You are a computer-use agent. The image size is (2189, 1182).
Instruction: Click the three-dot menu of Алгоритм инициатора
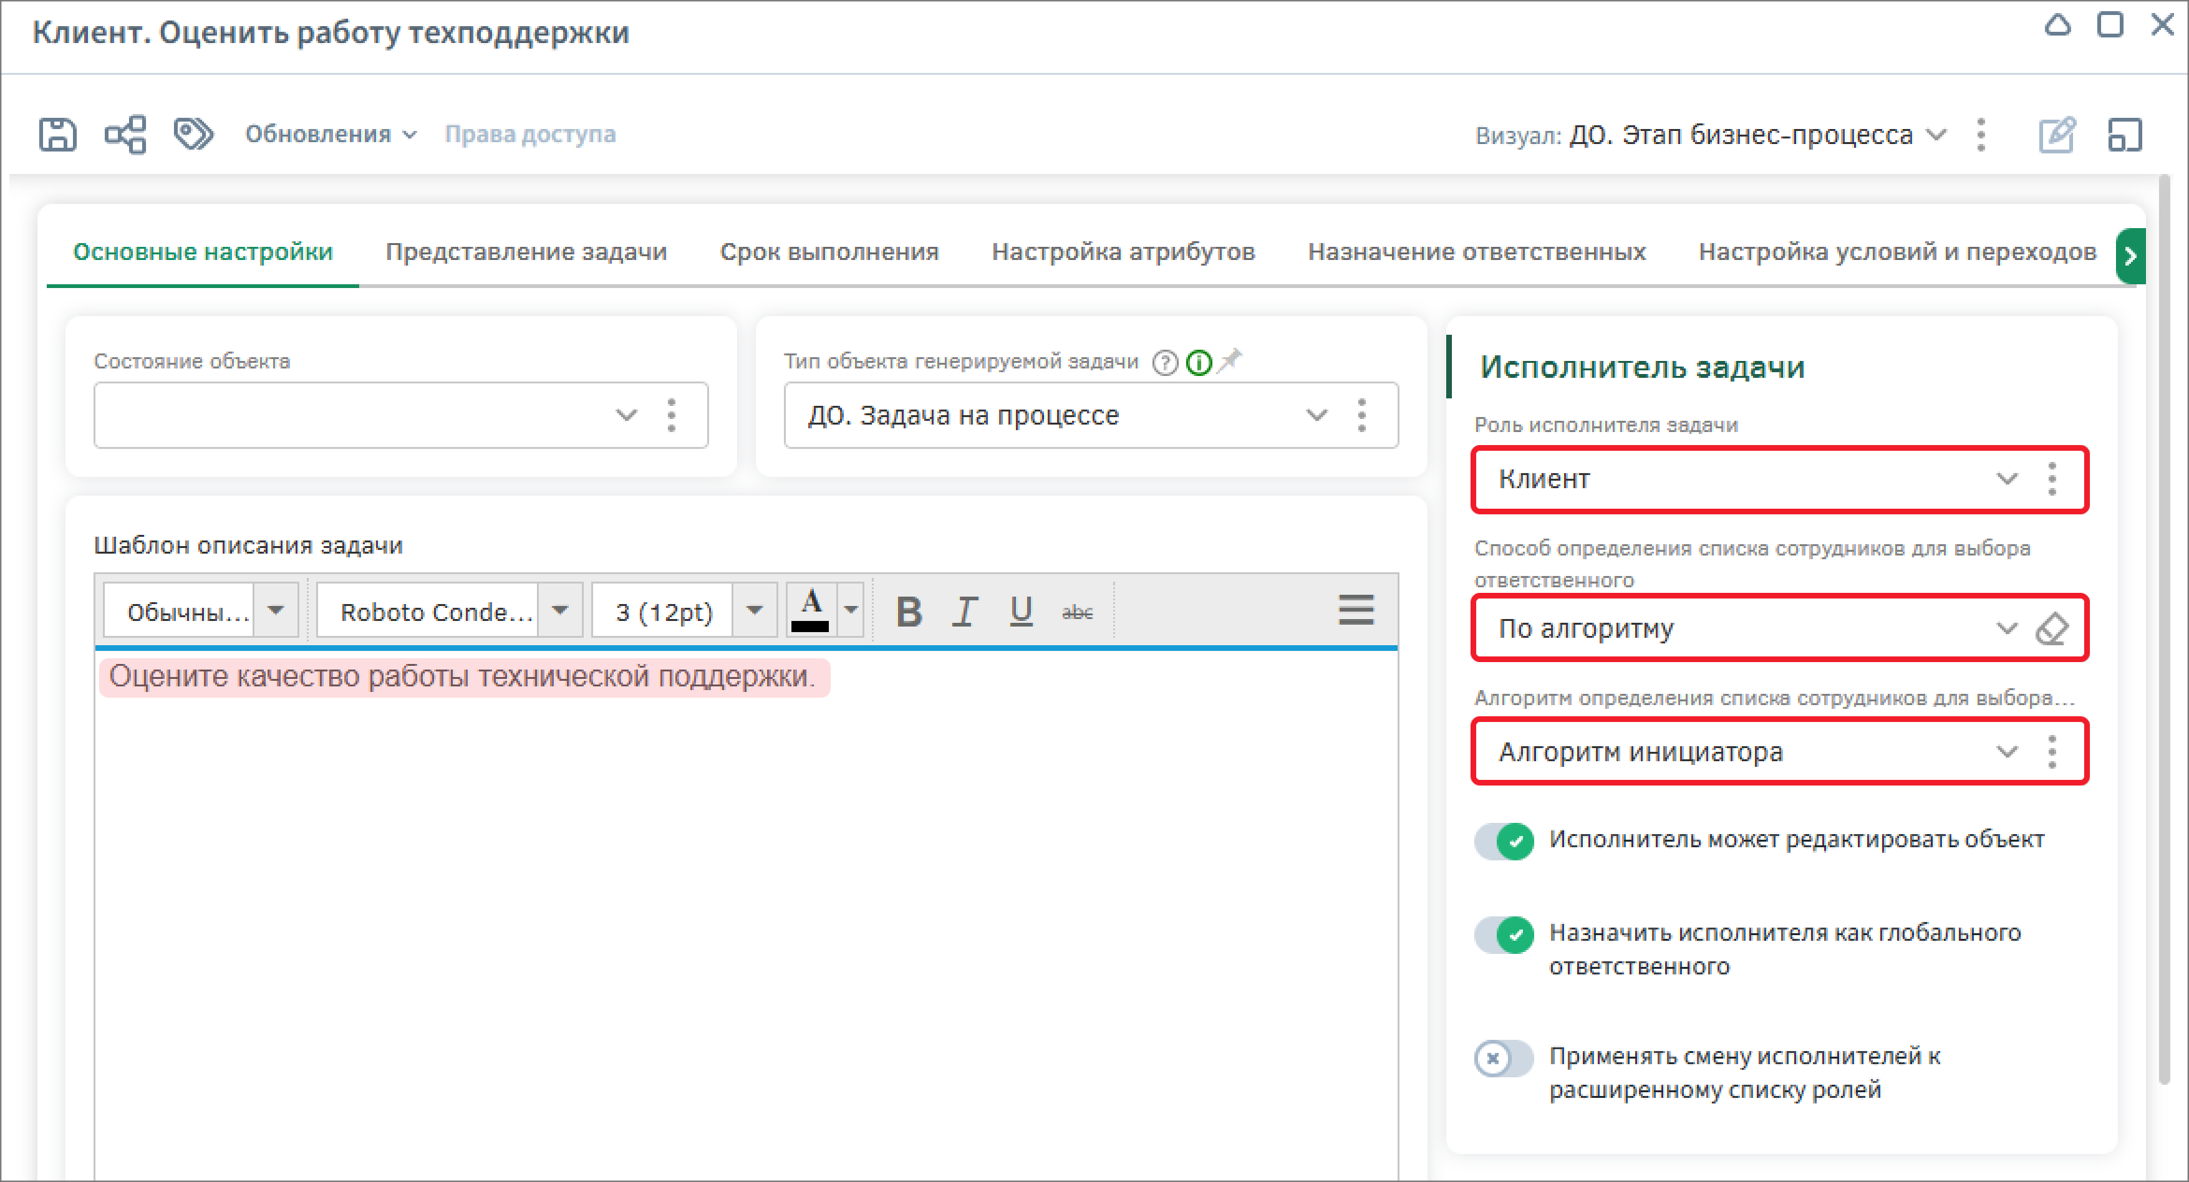(x=2052, y=752)
